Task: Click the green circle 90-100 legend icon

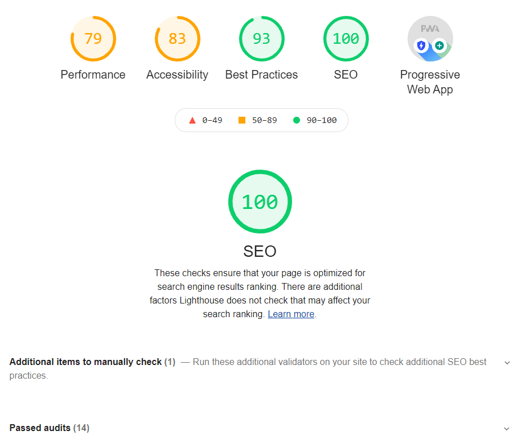Action: point(296,120)
